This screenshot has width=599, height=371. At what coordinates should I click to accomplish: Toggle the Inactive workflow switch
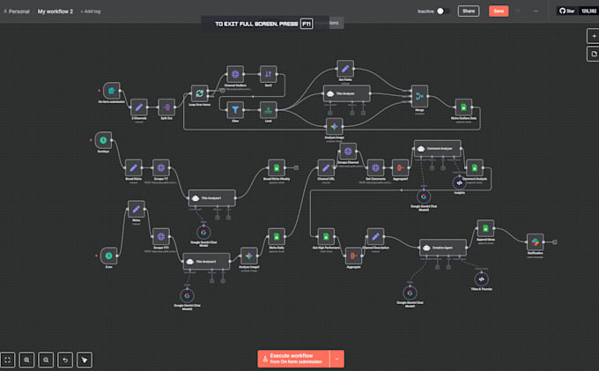(x=443, y=11)
